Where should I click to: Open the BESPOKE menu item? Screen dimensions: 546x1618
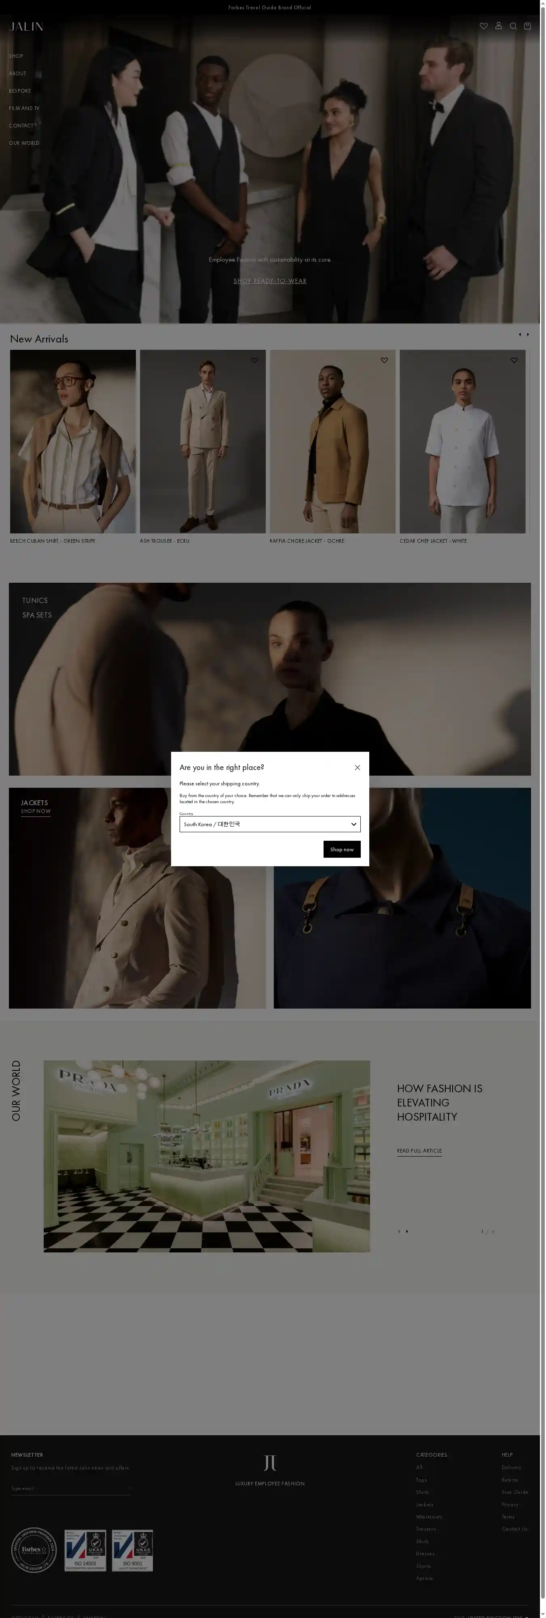coord(20,91)
